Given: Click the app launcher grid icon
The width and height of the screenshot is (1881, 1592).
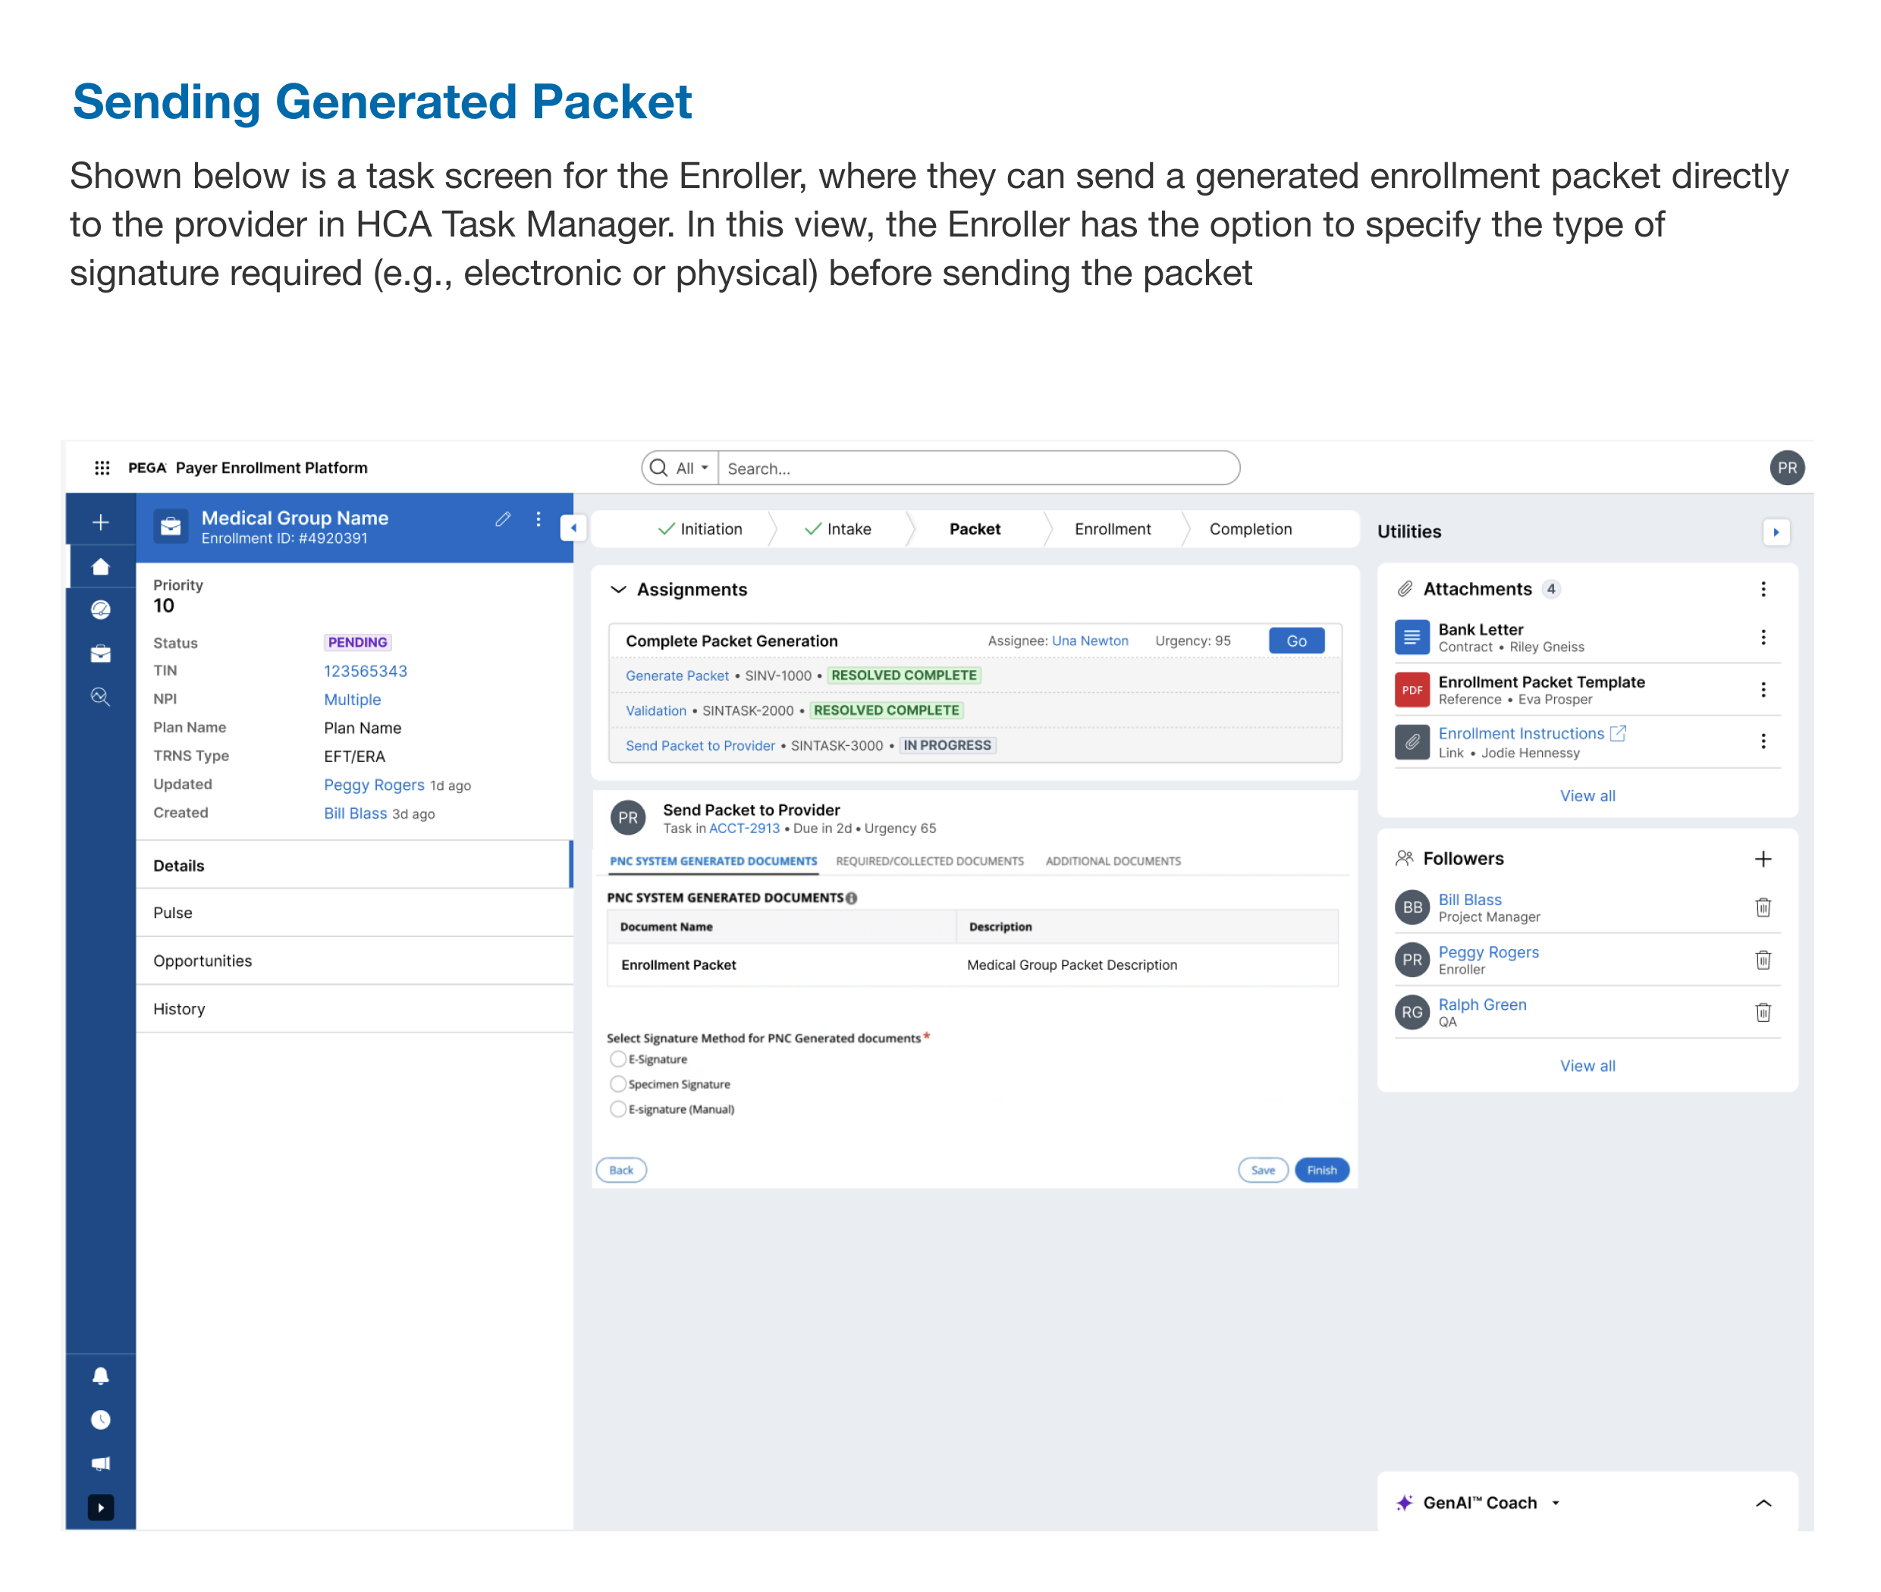Looking at the screenshot, I should (102, 468).
